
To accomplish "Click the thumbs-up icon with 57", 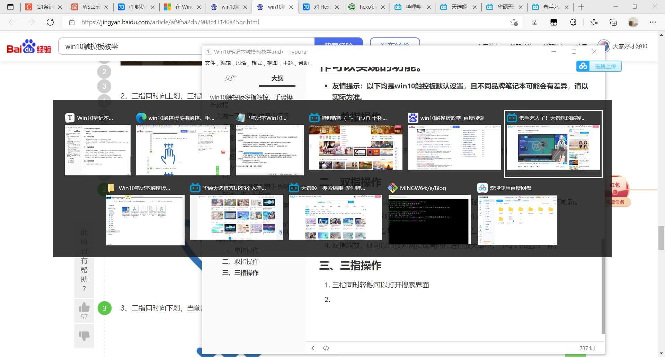I will [84, 311].
